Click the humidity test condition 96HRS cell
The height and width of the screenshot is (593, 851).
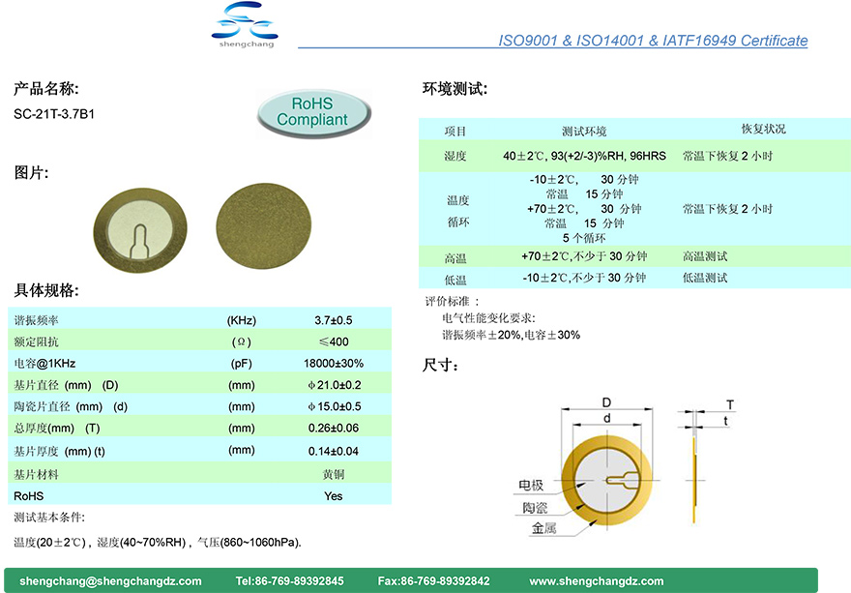pos(584,156)
